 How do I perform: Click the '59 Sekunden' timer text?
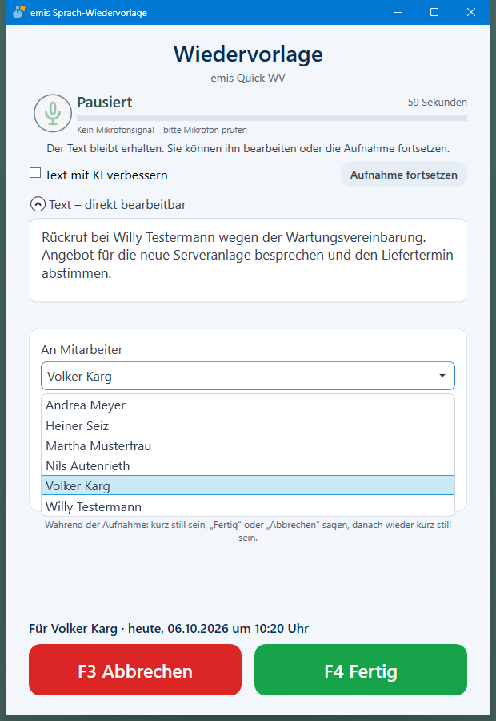click(438, 102)
